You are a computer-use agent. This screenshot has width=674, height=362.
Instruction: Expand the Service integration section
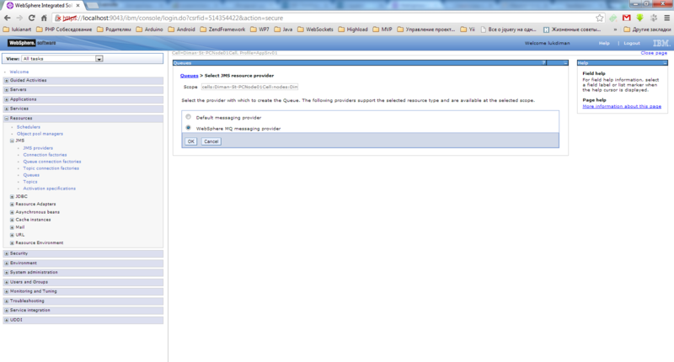click(x=7, y=311)
